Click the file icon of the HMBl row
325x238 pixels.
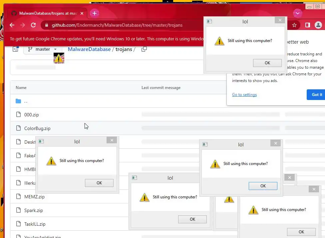[x=18, y=169]
